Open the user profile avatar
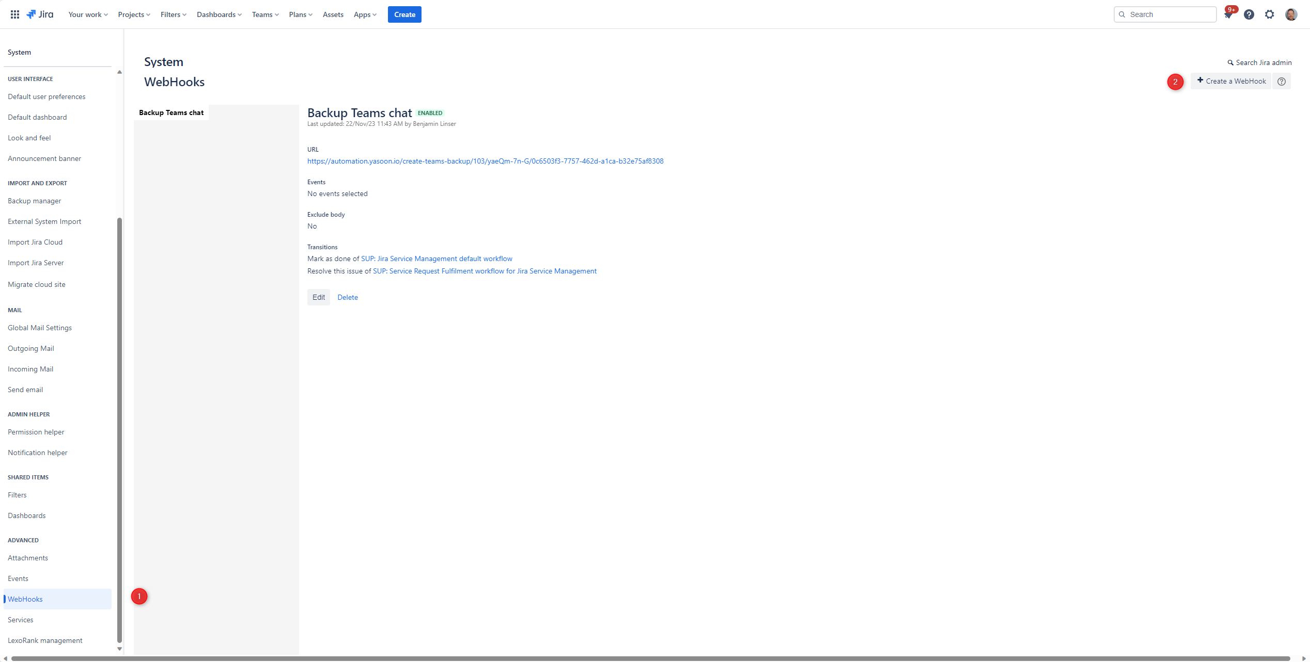The image size is (1310, 662). pos(1291,14)
